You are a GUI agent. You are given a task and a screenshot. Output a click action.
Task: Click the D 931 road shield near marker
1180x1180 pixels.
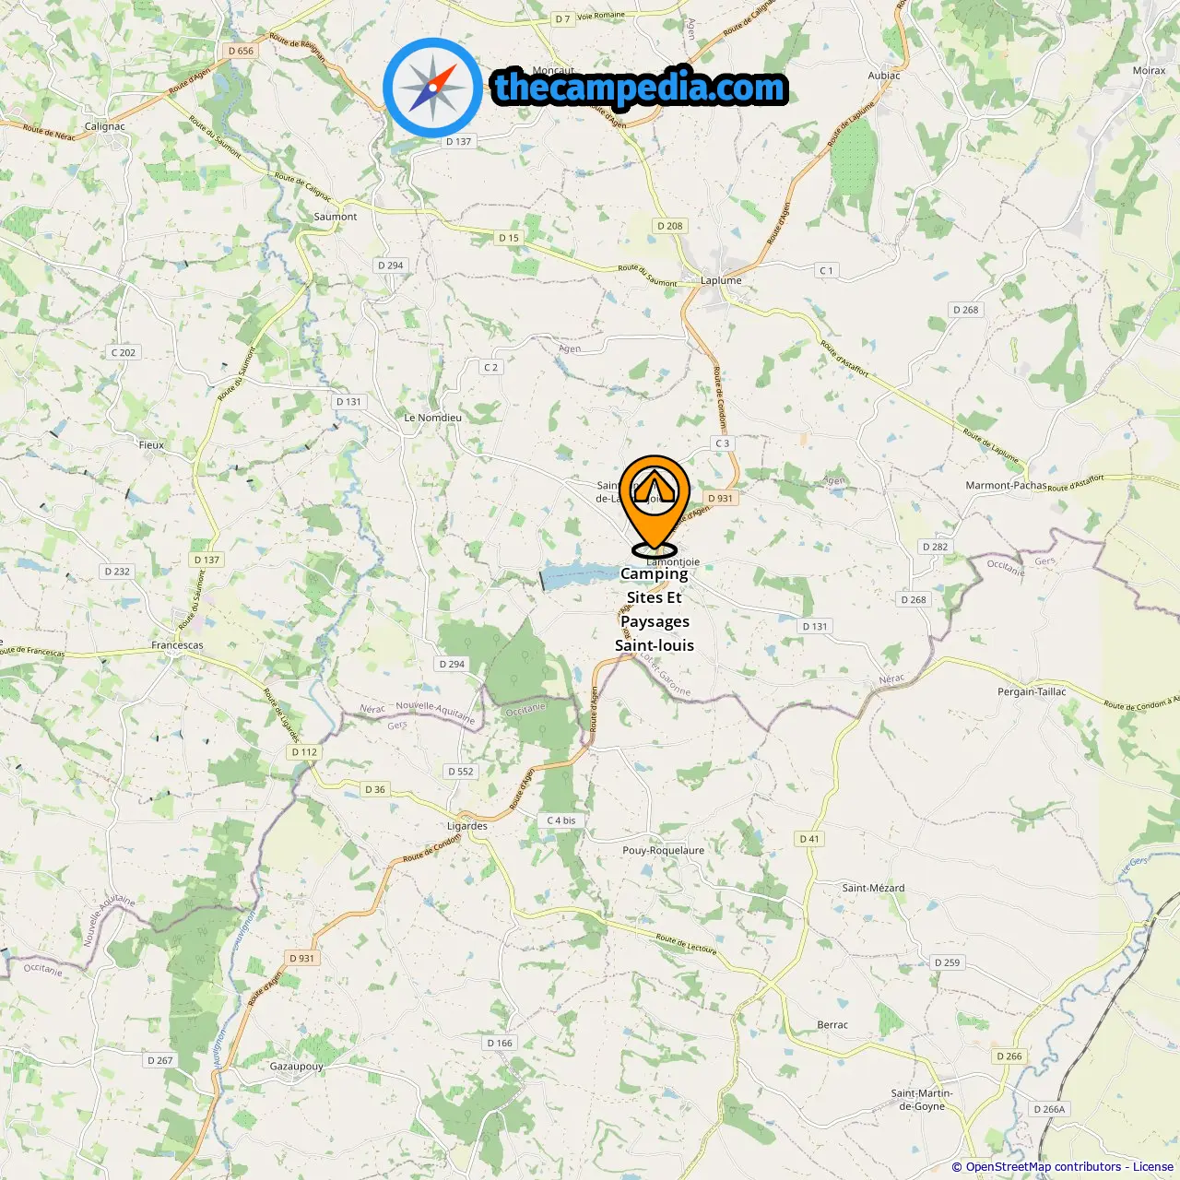(x=720, y=498)
